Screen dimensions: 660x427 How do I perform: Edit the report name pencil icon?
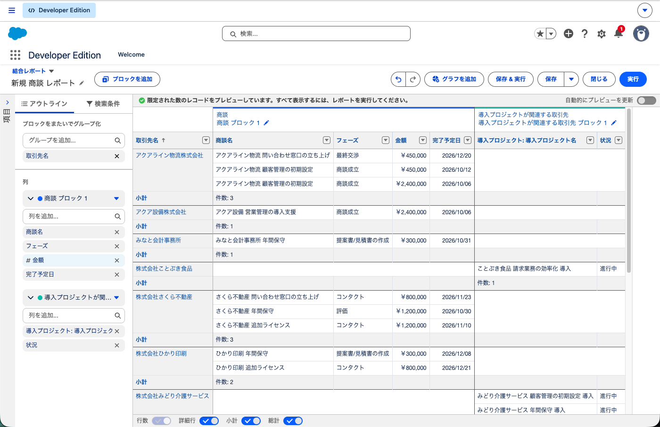tap(82, 83)
